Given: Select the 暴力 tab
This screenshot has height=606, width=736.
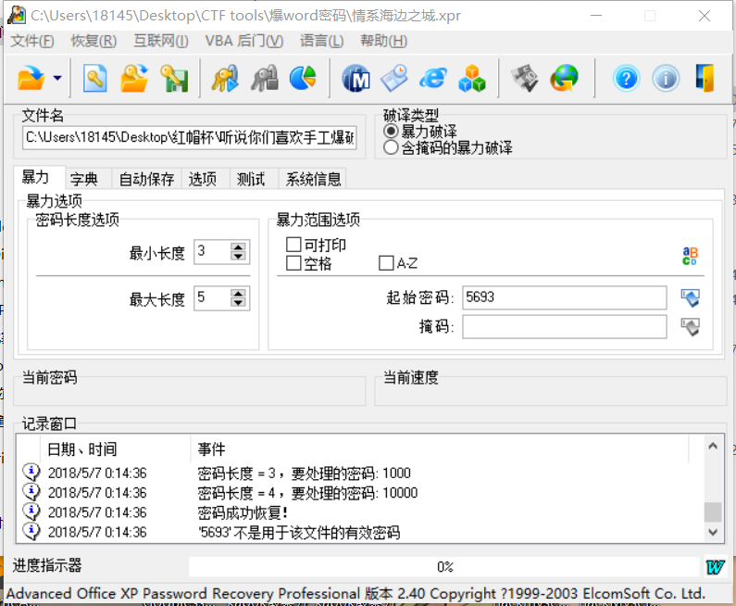Looking at the screenshot, I should click(39, 177).
